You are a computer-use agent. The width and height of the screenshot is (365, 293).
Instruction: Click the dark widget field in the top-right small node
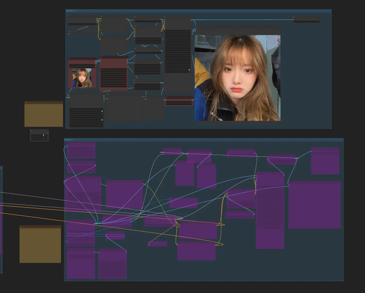[x=307, y=22]
